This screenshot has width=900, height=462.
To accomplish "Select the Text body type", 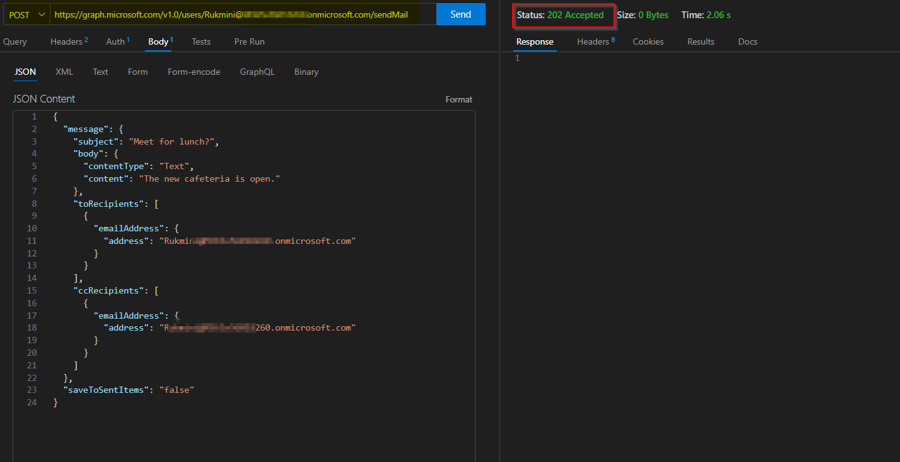I will click(x=100, y=72).
